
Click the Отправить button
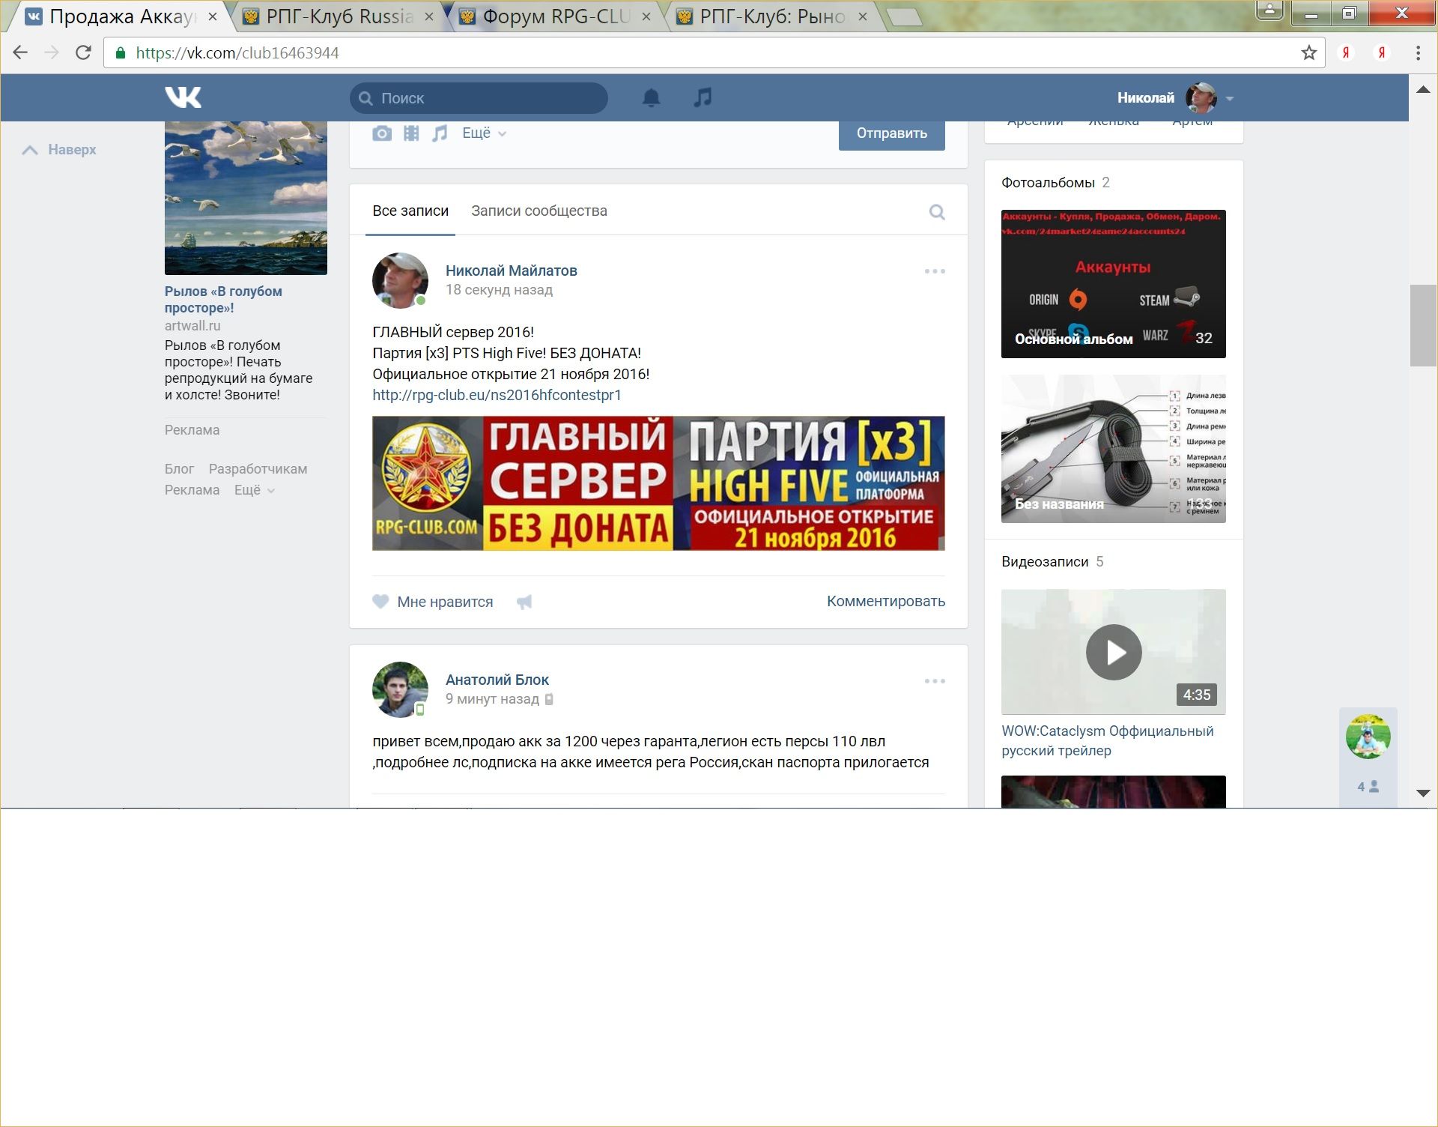pyautogui.click(x=891, y=133)
